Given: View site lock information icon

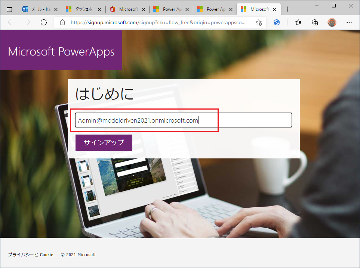Looking at the screenshot, I should pyautogui.click(x=62, y=22).
